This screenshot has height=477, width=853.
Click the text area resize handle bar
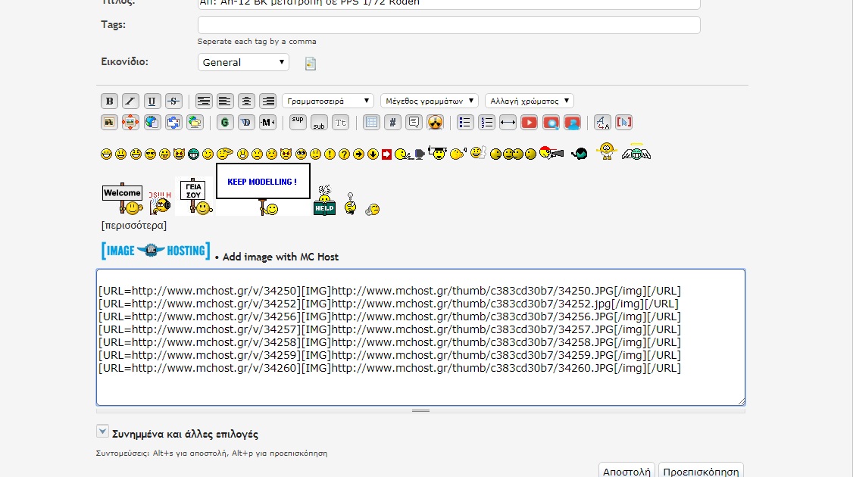420,410
